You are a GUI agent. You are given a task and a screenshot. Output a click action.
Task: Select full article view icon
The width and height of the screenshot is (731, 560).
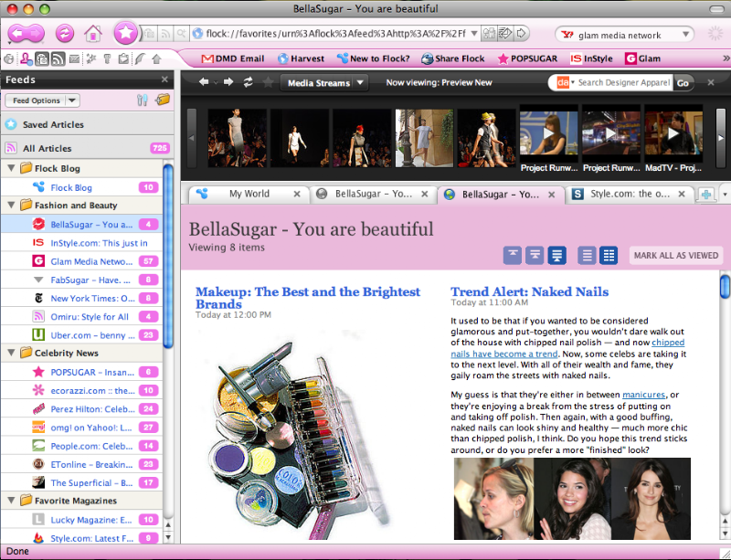pos(556,256)
